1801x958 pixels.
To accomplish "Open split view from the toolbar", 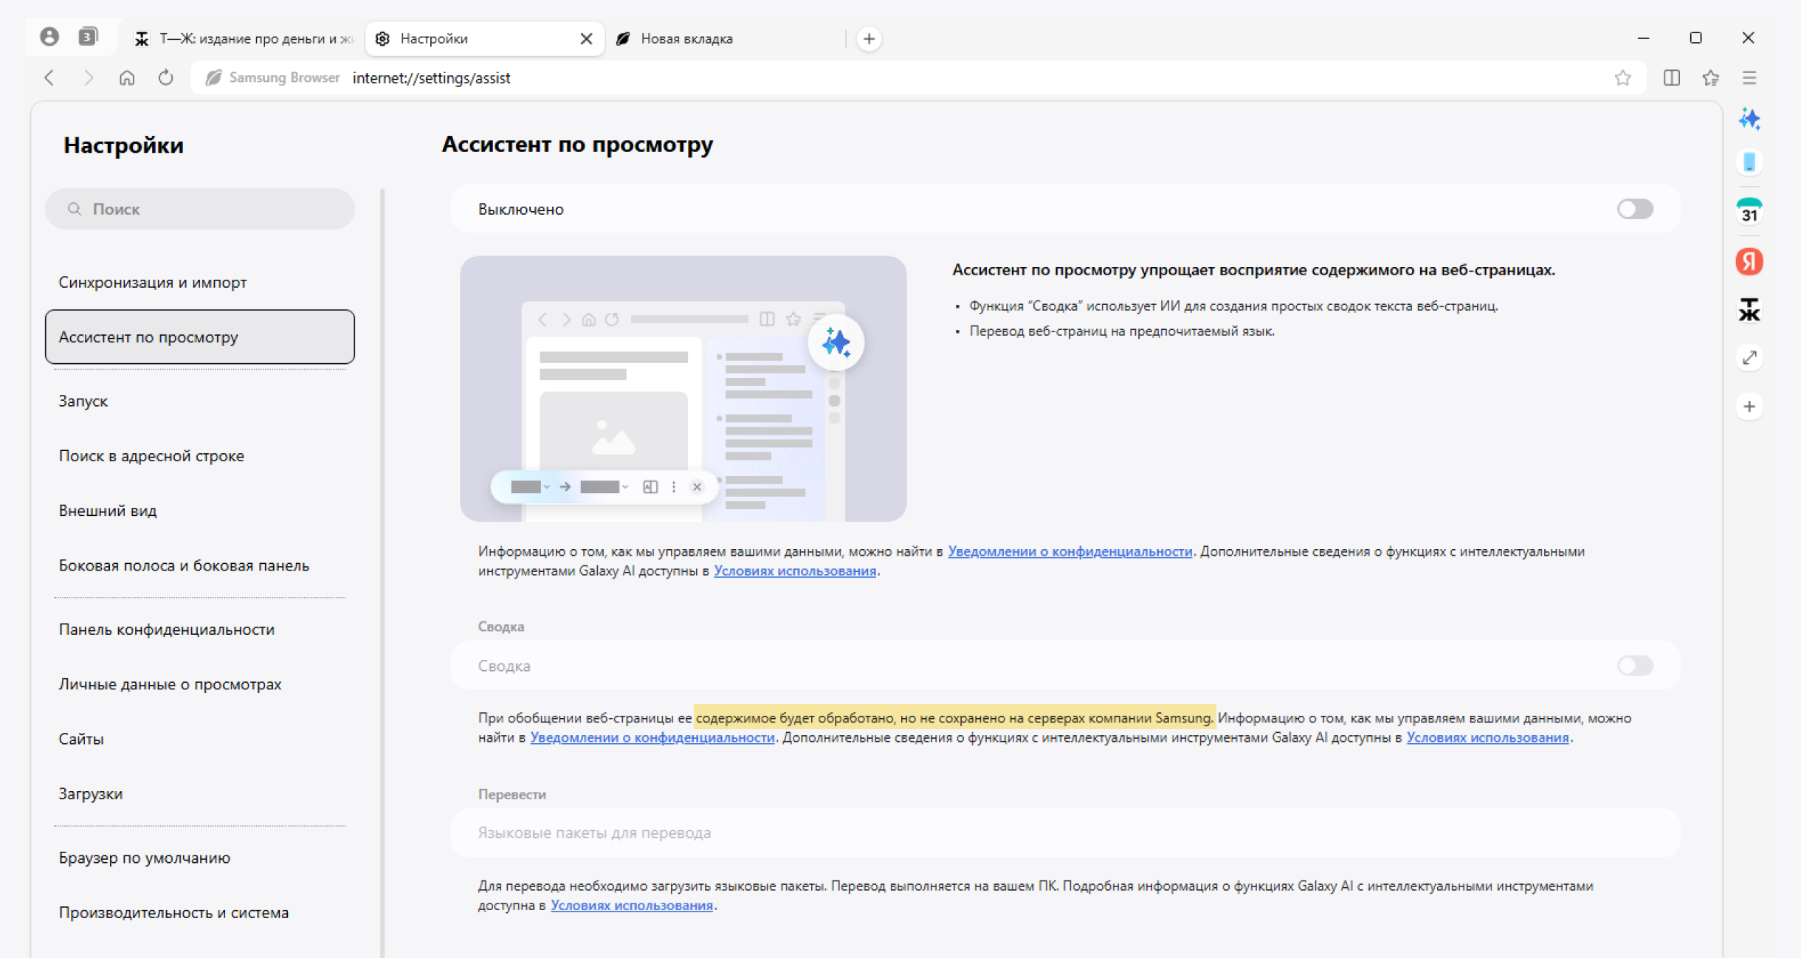I will click(1672, 77).
